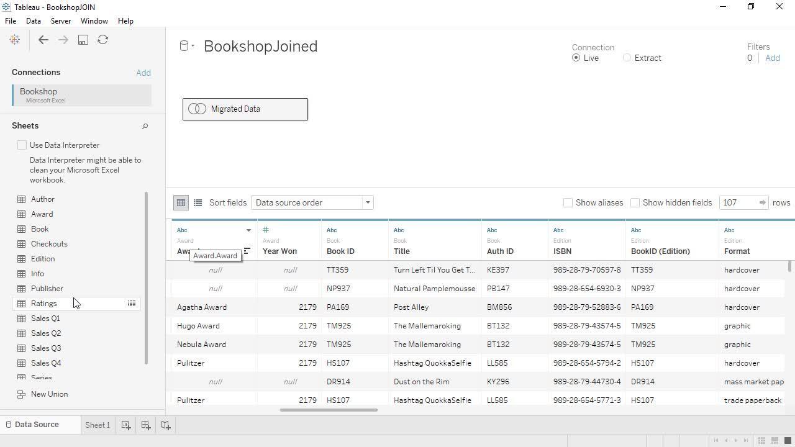Open the Server menu
This screenshot has width=795, height=447.
[x=61, y=21]
